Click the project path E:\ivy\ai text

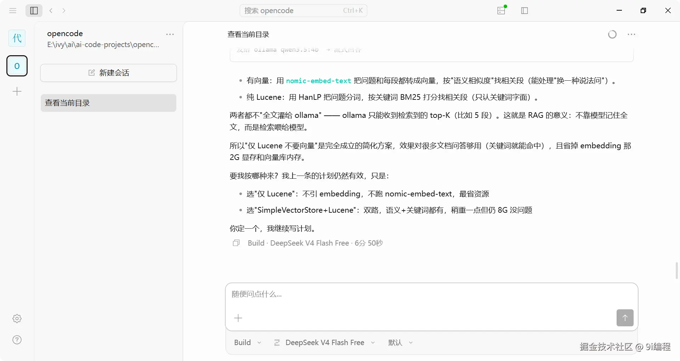(103, 45)
